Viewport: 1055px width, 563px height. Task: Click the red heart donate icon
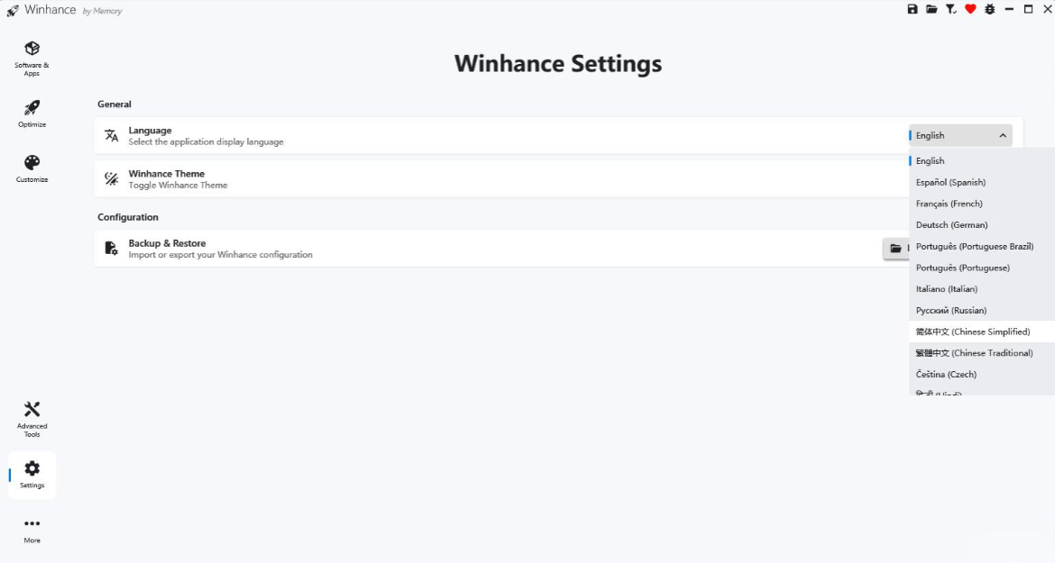pos(970,9)
